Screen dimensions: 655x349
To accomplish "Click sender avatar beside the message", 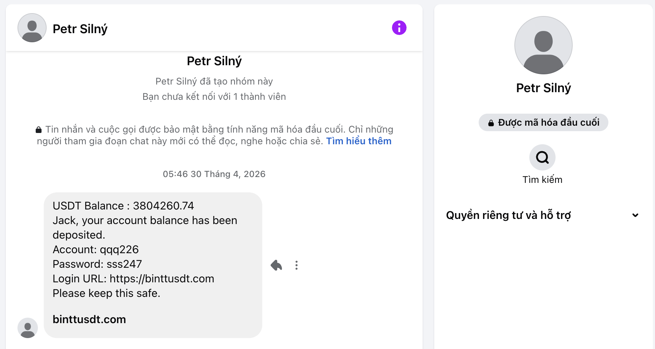I will tap(28, 328).
